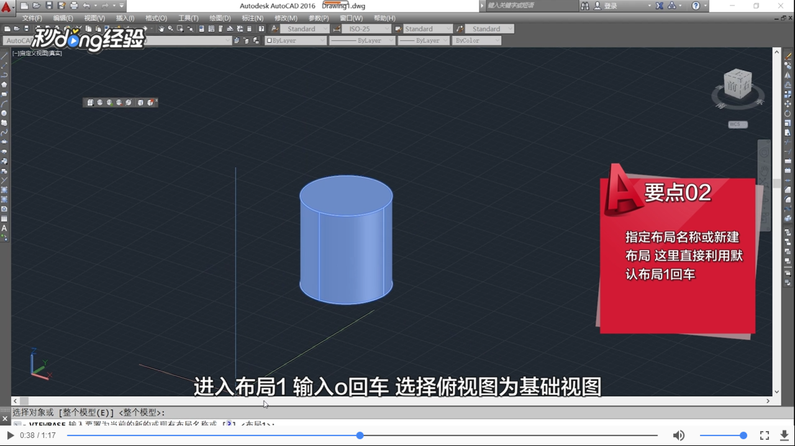Click the binoculars search icon
795x446 pixels.
(585, 6)
